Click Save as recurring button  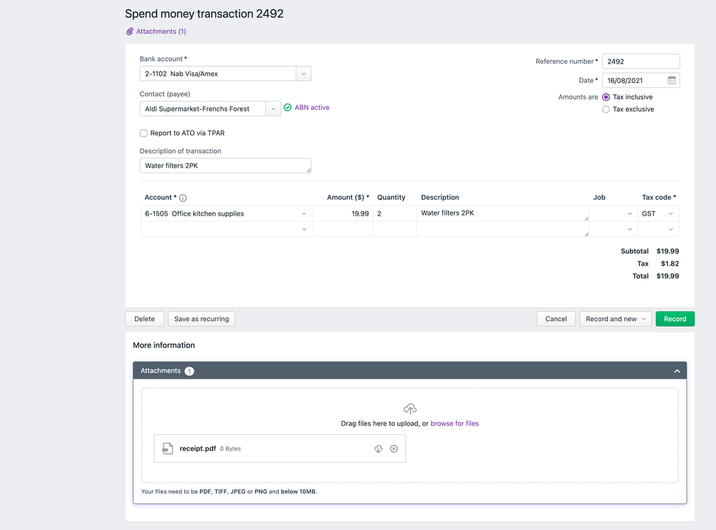pos(201,319)
